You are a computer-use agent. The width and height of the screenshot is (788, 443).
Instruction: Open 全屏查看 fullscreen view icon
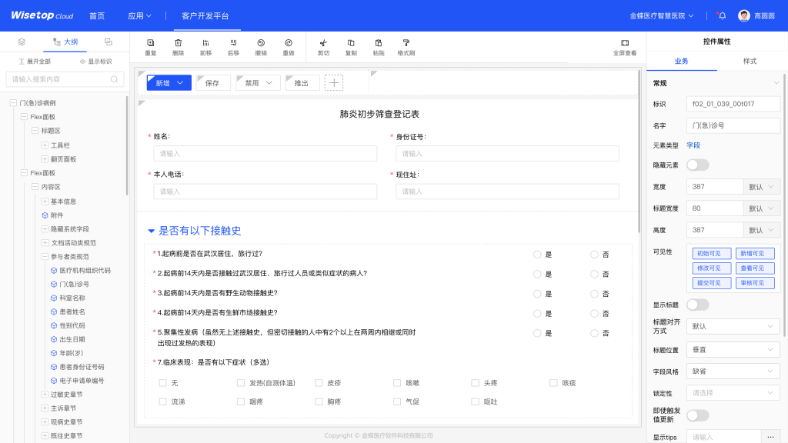(x=625, y=43)
